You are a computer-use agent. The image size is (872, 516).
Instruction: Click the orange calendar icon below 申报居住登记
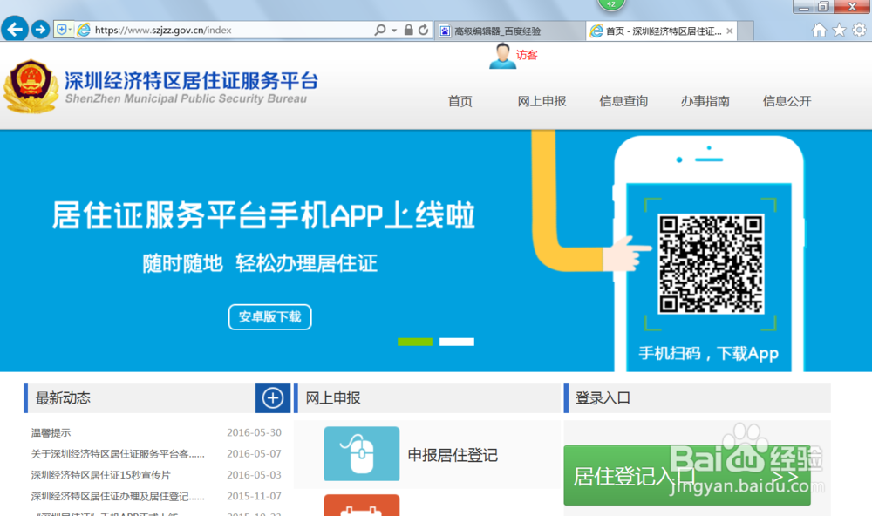coord(362,505)
